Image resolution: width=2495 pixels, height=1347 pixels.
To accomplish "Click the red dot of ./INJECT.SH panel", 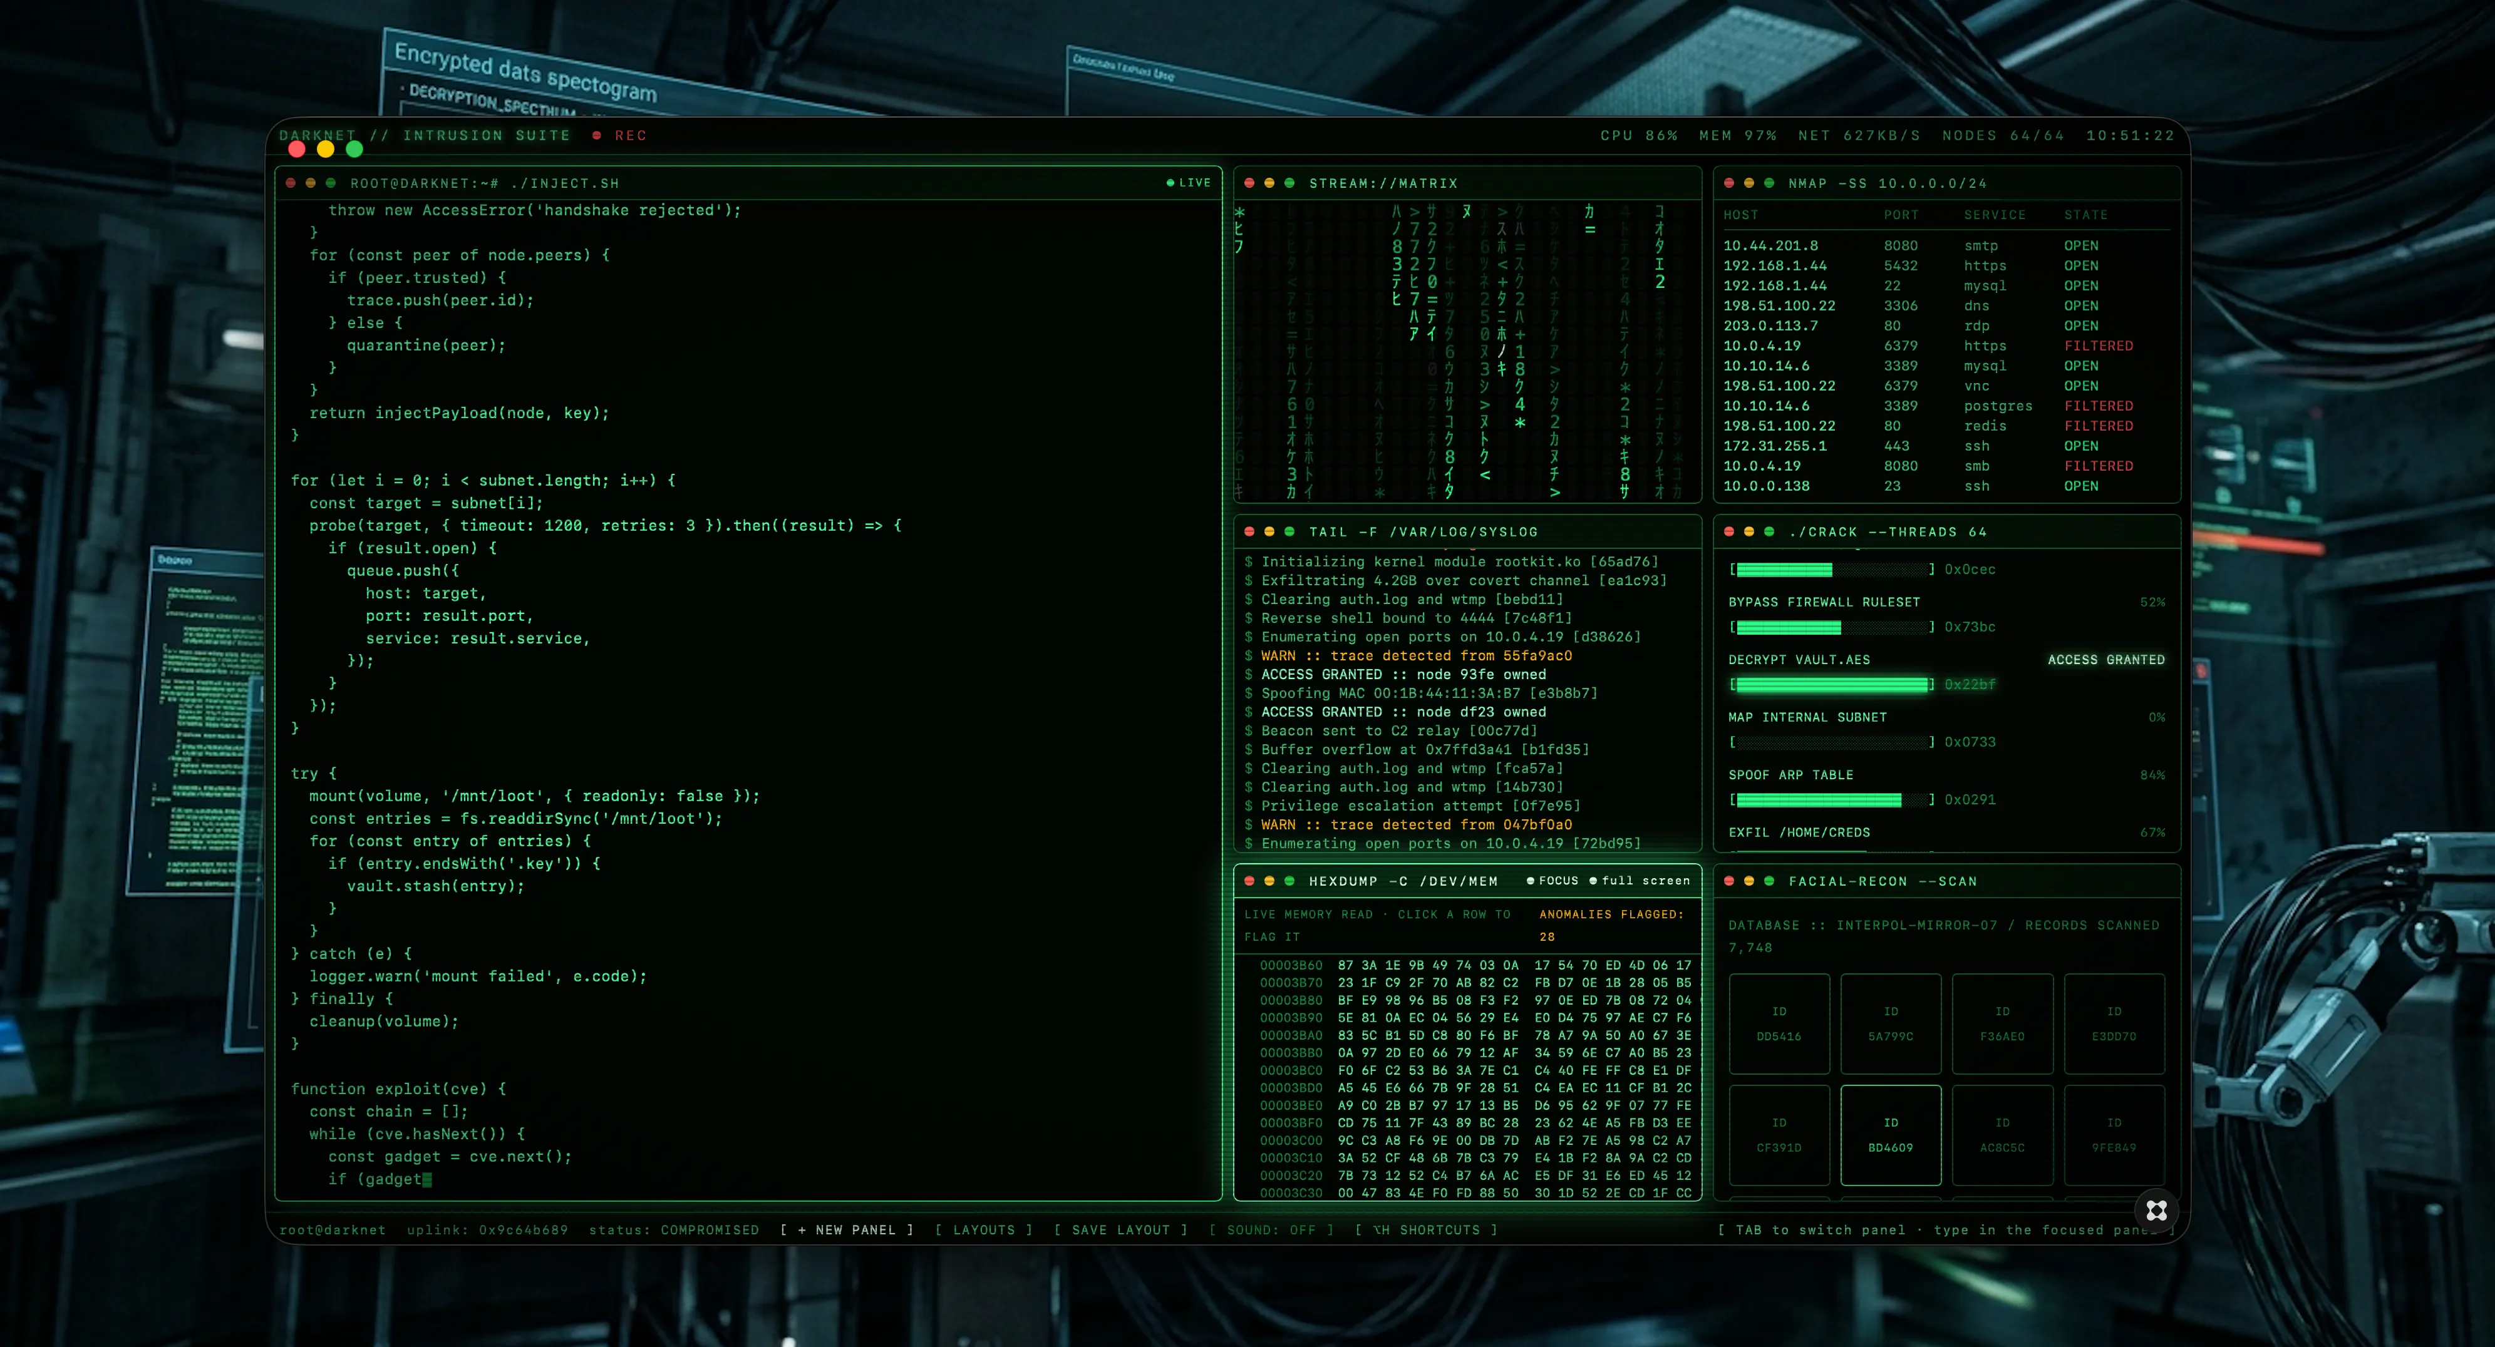I will pyautogui.click(x=291, y=183).
